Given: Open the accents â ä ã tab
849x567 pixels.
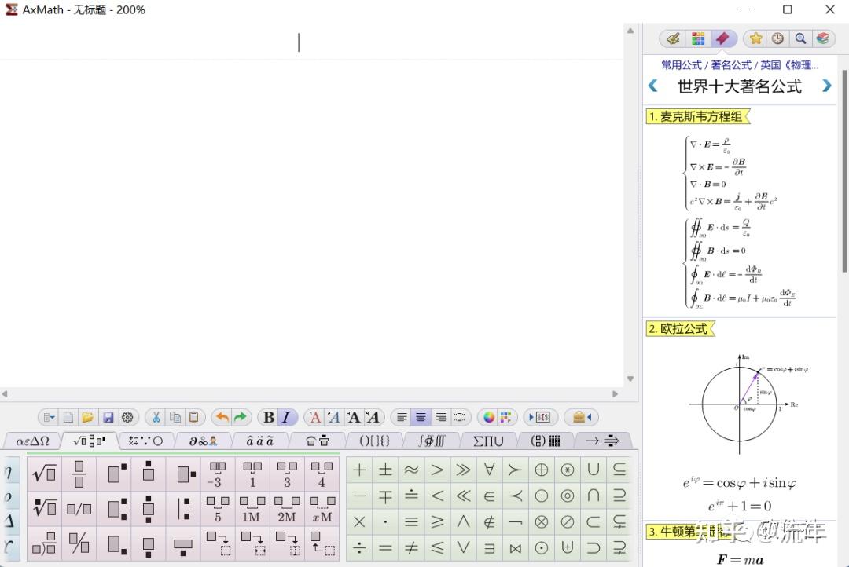Looking at the screenshot, I should 260,441.
